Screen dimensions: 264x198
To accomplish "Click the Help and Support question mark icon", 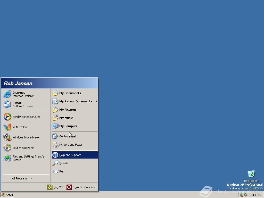I will pyautogui.click(x=55, y=155).
